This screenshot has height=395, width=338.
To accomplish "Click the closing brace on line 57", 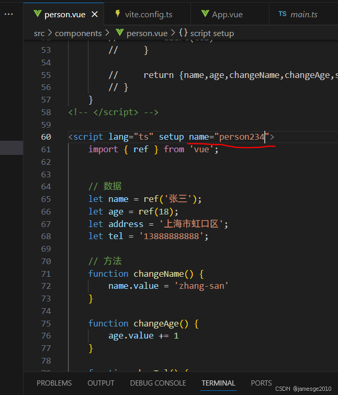I will [x=91, y=100].
